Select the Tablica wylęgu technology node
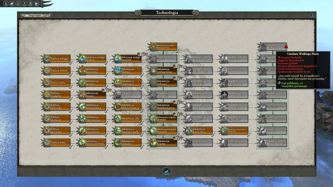 point(57,59)
